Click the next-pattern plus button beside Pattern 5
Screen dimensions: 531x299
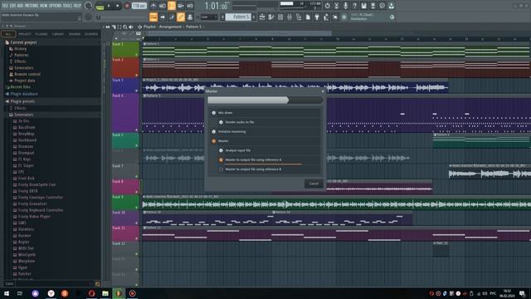(254, 17)
